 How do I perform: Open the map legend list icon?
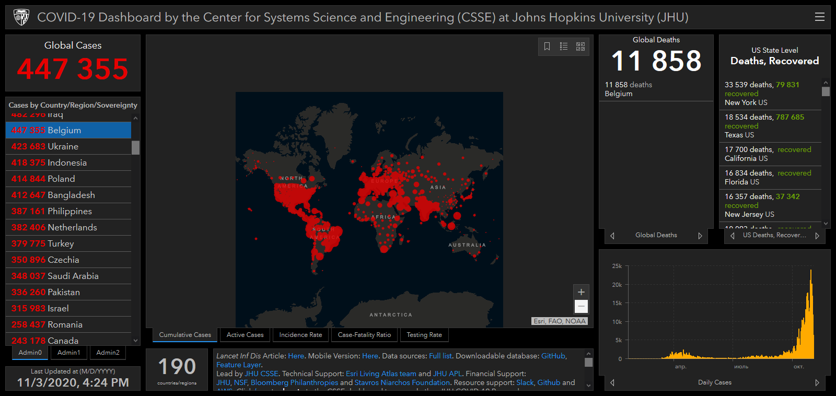564,46
